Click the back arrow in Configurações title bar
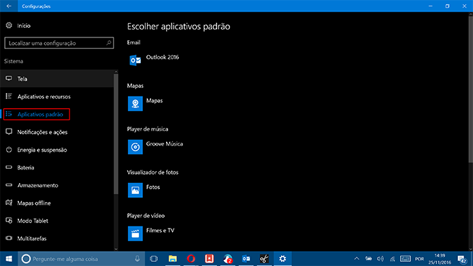This screenshot has height=266, width=473. tap(9, 6)
